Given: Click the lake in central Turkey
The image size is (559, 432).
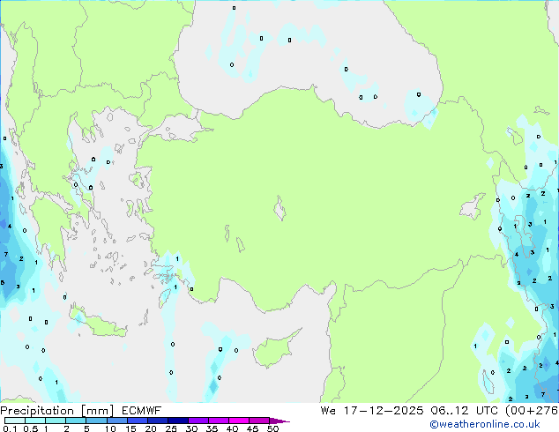Looking at the screenshot, I should tap(279, 208).
